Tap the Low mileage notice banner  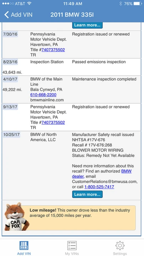click(x=82, y=218)
